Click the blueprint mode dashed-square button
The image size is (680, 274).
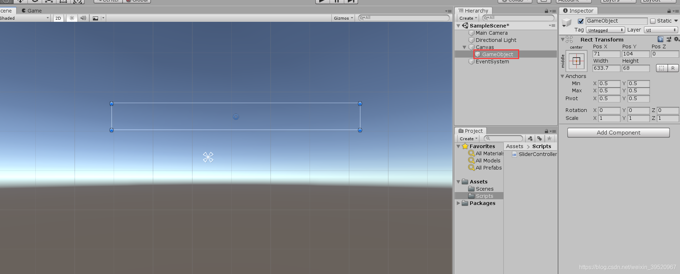[x=662, y=68]
